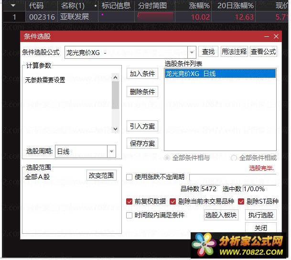The height and width of the screenshot is (260, 291).
Task: Click the 12.63 twenty-day gain value
Action: [x=244, y=17]
